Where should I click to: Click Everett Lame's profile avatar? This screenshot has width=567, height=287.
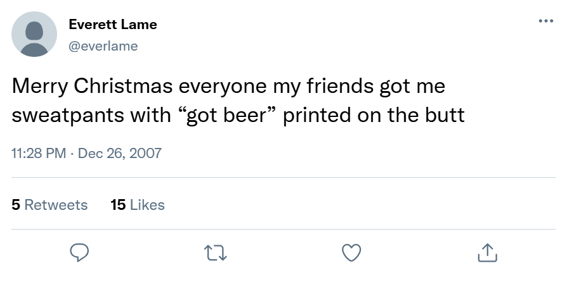[34, 34]
